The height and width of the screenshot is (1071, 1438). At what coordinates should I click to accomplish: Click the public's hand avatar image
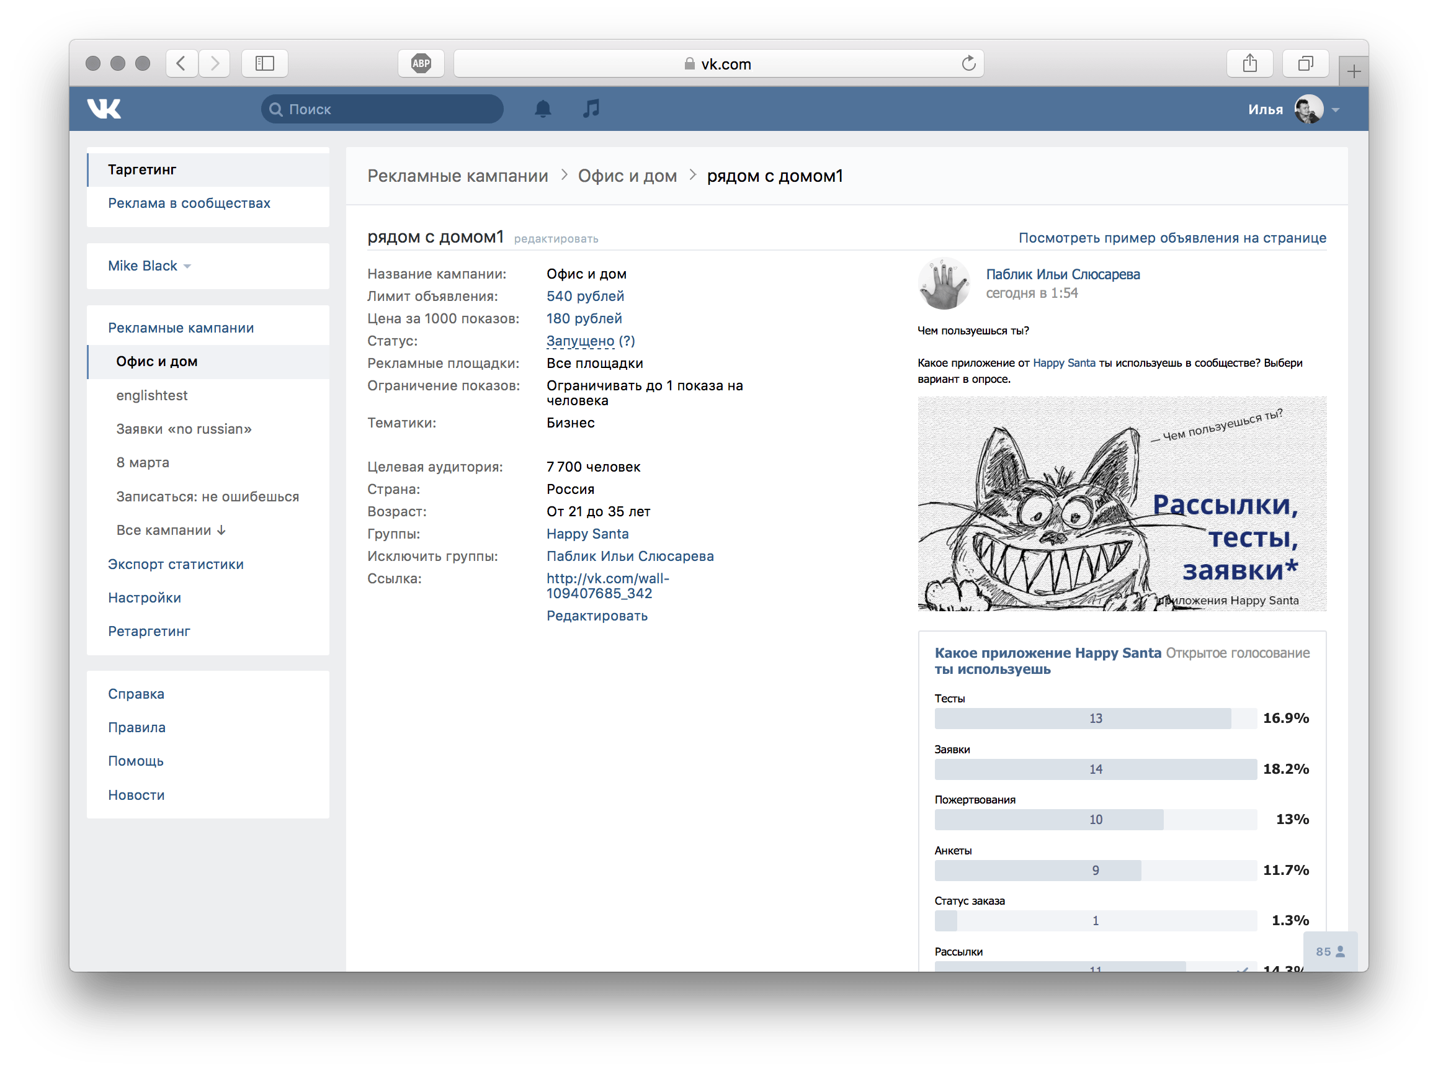944,284
